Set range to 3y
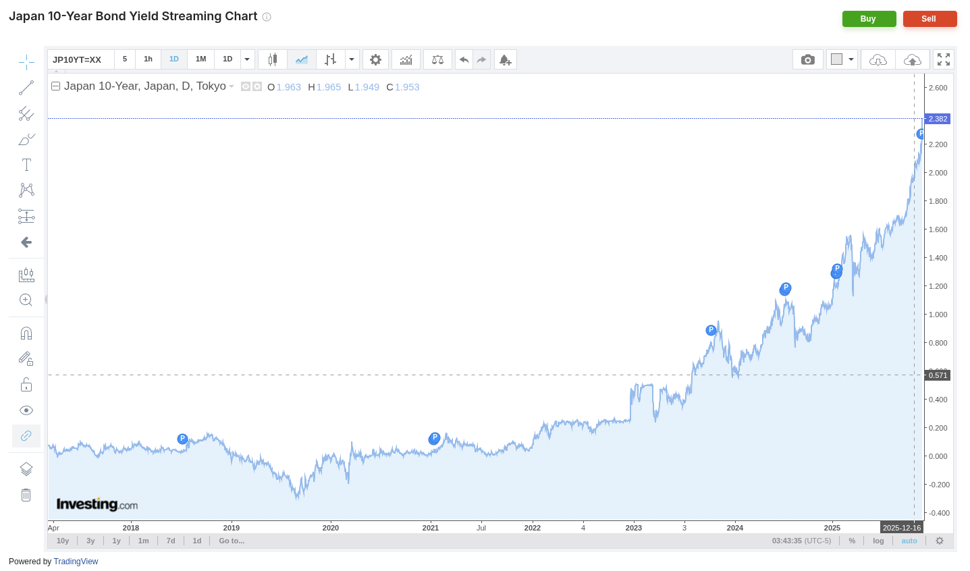970x571 pixels. pos(90,541)
